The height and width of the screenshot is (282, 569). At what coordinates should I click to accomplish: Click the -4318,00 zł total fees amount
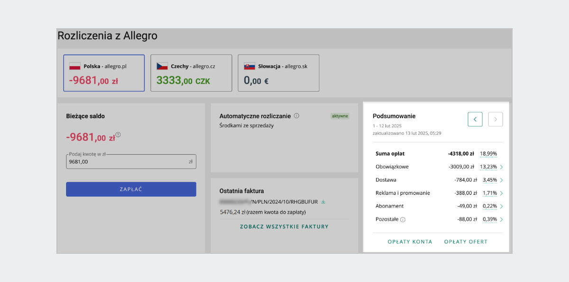pos(461,153)
